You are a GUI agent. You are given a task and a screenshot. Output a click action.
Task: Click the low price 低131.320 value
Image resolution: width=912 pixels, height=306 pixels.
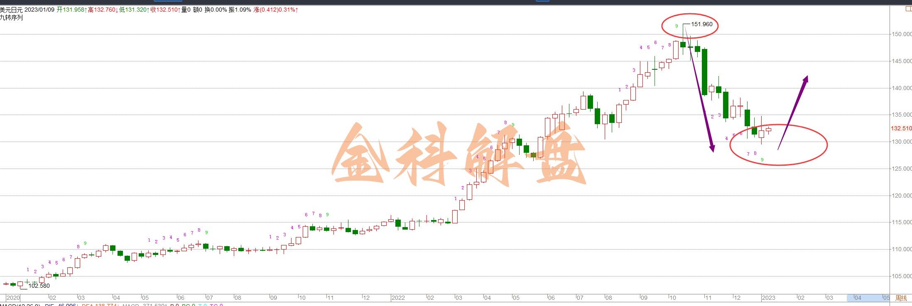pos(135,10)
